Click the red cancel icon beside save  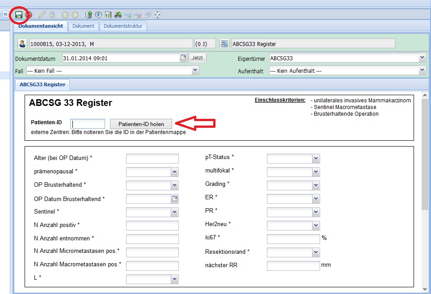29,15
